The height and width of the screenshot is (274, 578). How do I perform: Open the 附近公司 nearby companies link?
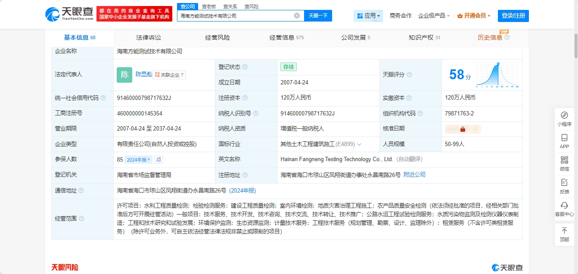[x=414, y=175]
